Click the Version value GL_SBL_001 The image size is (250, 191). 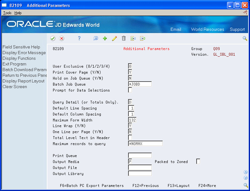point(224,54)
